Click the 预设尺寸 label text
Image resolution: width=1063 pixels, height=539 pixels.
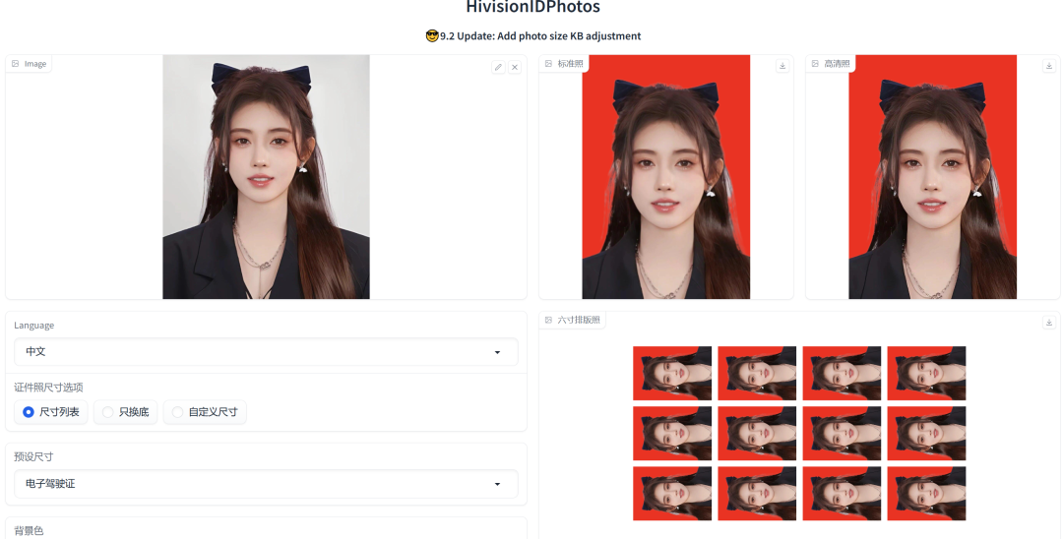point(33,457)
